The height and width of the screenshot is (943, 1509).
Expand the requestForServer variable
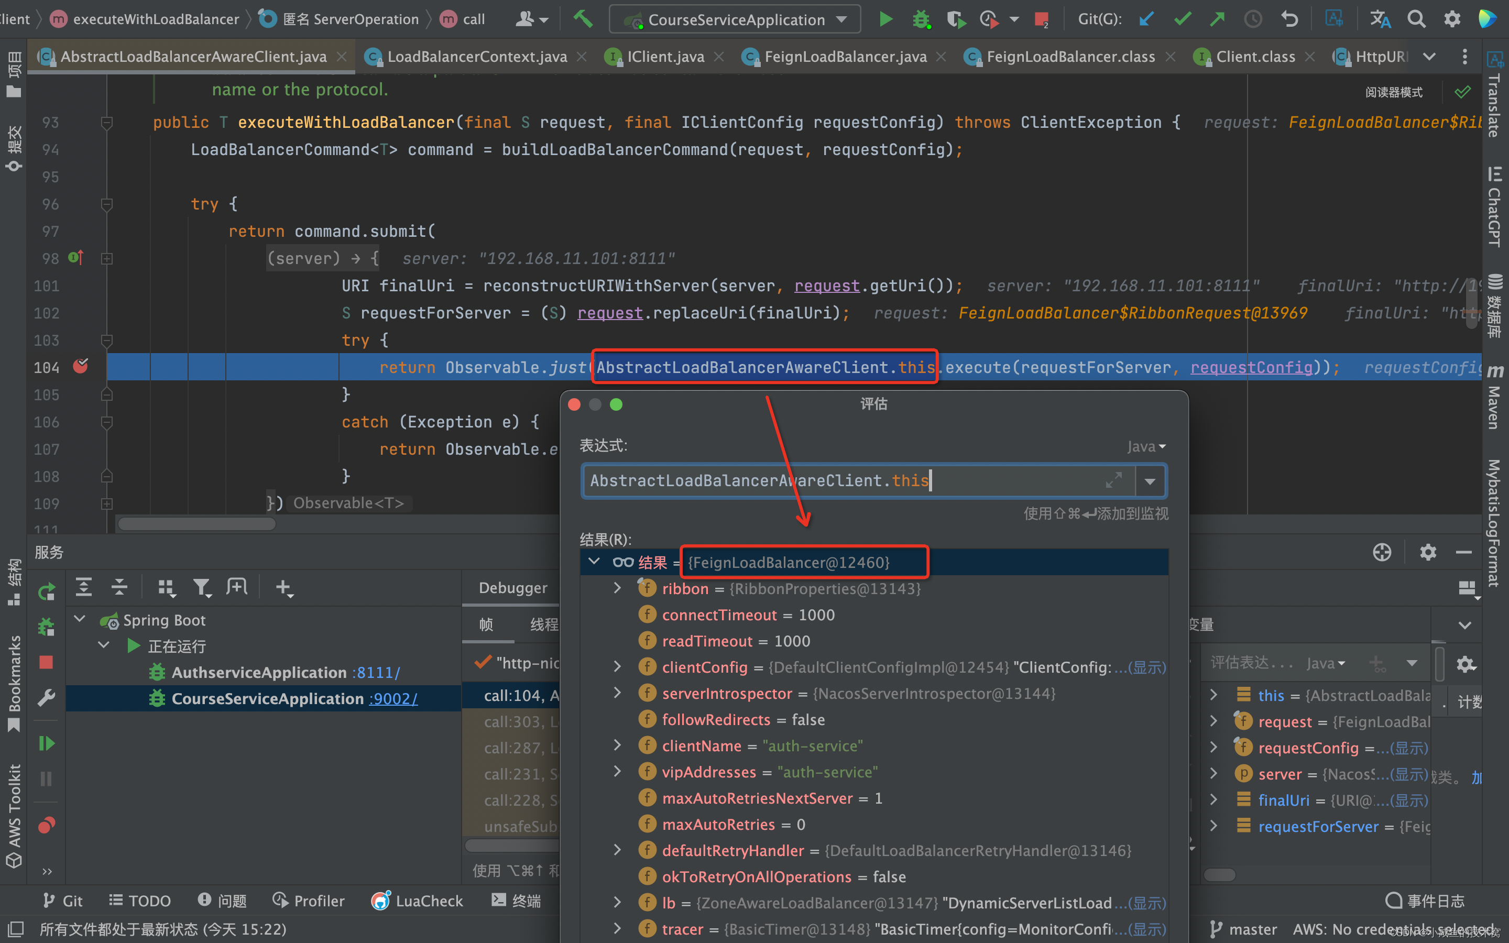(x=1213, y=826)
